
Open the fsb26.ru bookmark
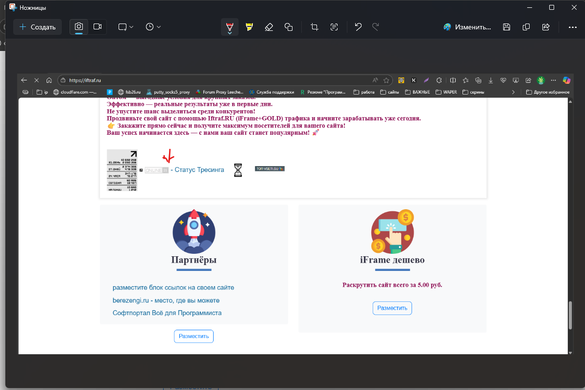tap(129, 92)
